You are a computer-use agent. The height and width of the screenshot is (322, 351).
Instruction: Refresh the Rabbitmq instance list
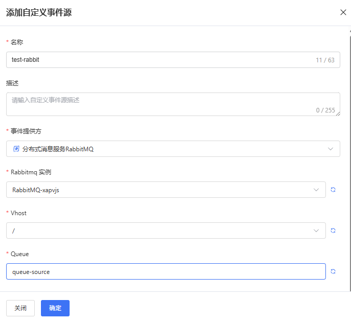pos(333,190)
